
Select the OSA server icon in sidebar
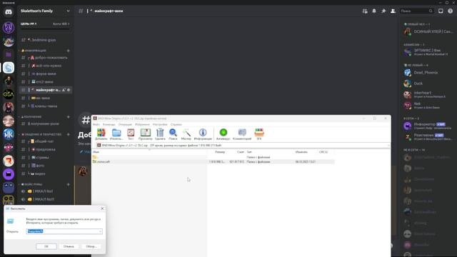click(x=9, y=94)
